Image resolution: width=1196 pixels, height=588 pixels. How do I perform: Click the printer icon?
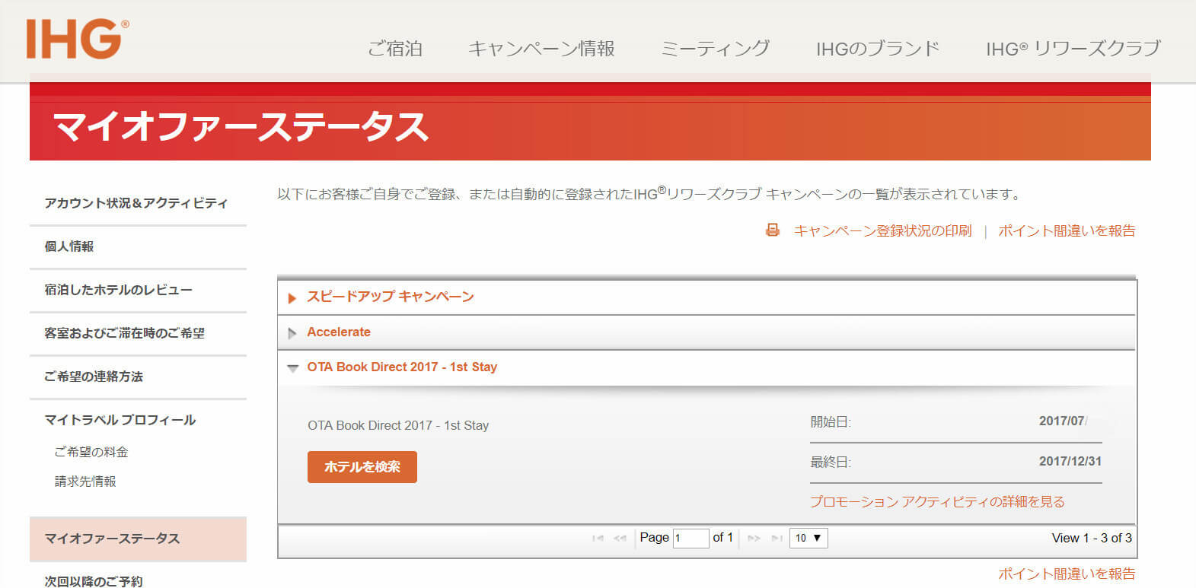(x=772, y=230)
